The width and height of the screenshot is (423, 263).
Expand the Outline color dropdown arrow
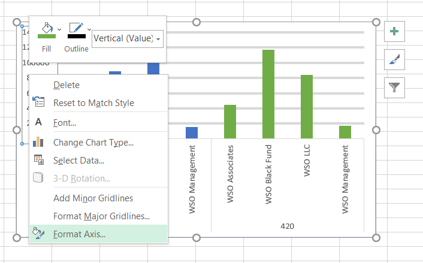click(89, 29)
